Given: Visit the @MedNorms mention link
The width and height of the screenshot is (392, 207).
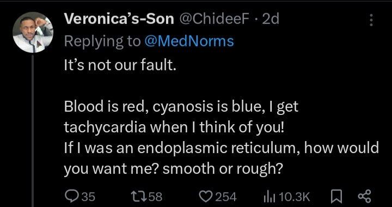Looking at the screenshot, I should (x=189, y=41).
